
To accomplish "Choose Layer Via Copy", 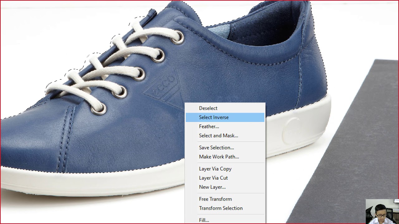I will tap(225, 169).
